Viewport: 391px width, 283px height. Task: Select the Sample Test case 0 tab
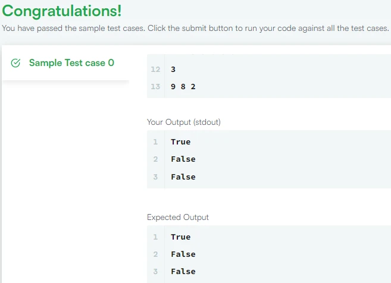click(x=71, y=63)
